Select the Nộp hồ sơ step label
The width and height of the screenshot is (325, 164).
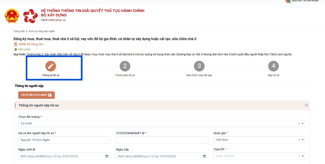click(274, 75)
